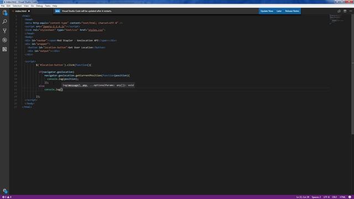
Task: Click the editor vertical scrollbar
Action: pyautogui.click(x=352, y=75)
